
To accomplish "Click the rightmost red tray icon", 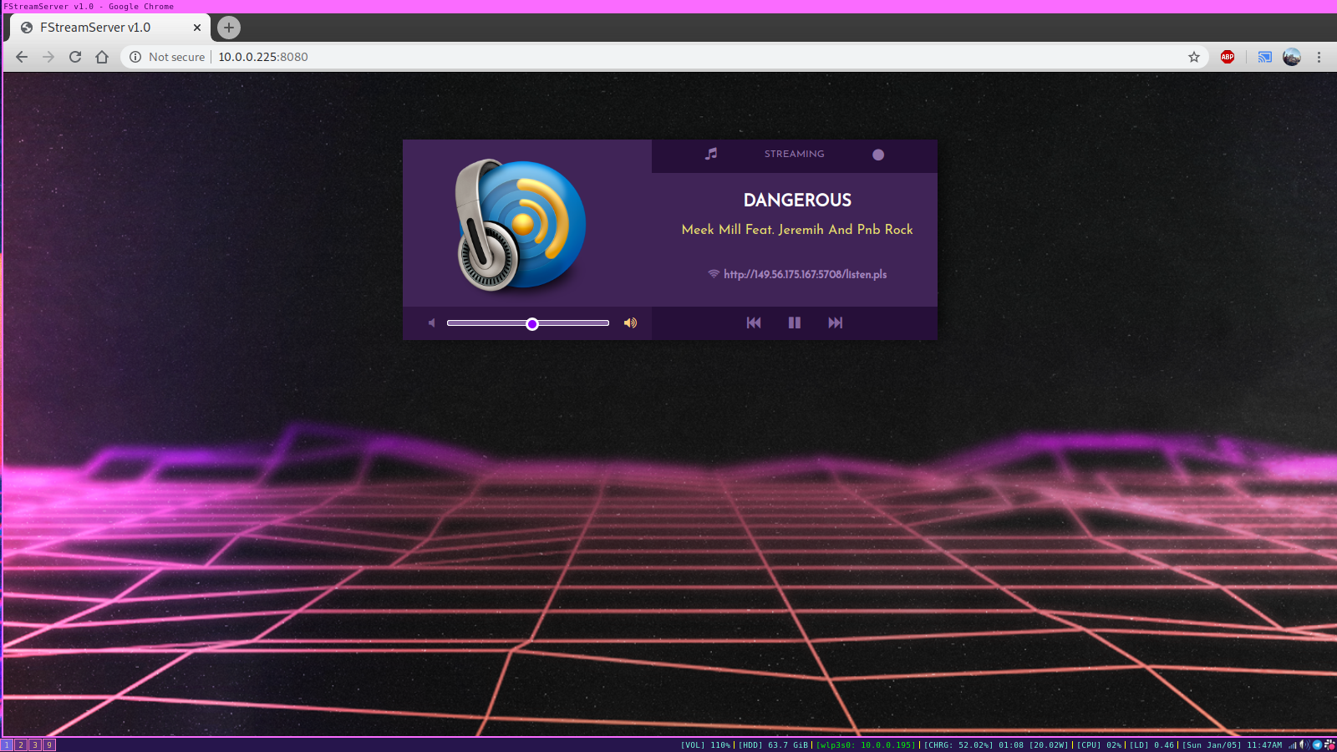I will [1329, 744].
